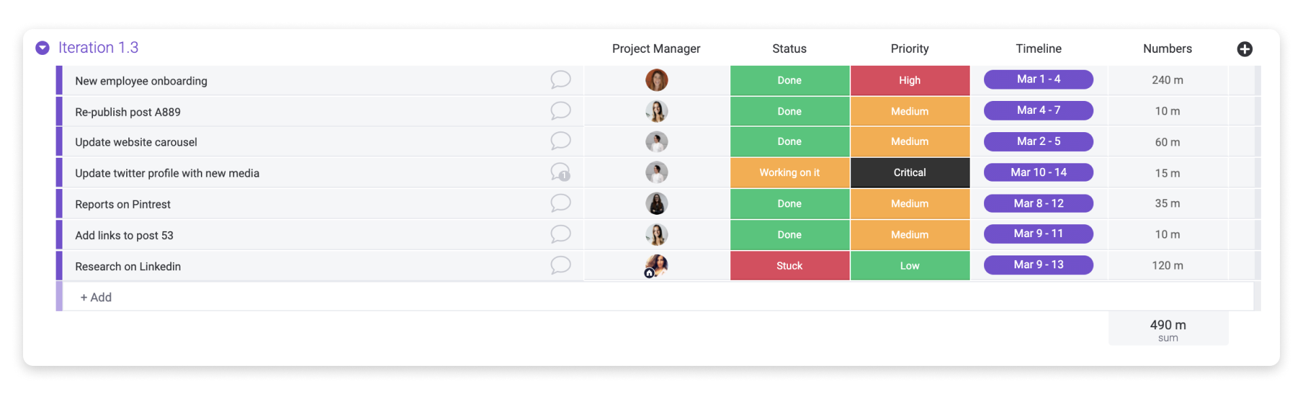The width and height of the screenshot is (1303, 395).
Task: Add a new column with plus icon
Action: click(1245, 49)
